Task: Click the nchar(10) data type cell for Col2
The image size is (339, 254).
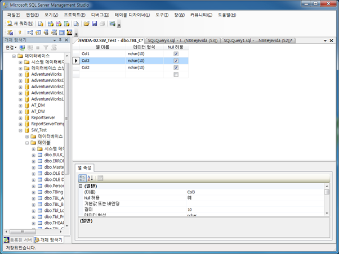Action: pos(144,67)
